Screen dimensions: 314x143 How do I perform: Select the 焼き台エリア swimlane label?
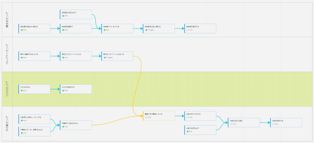click(7, 20)
